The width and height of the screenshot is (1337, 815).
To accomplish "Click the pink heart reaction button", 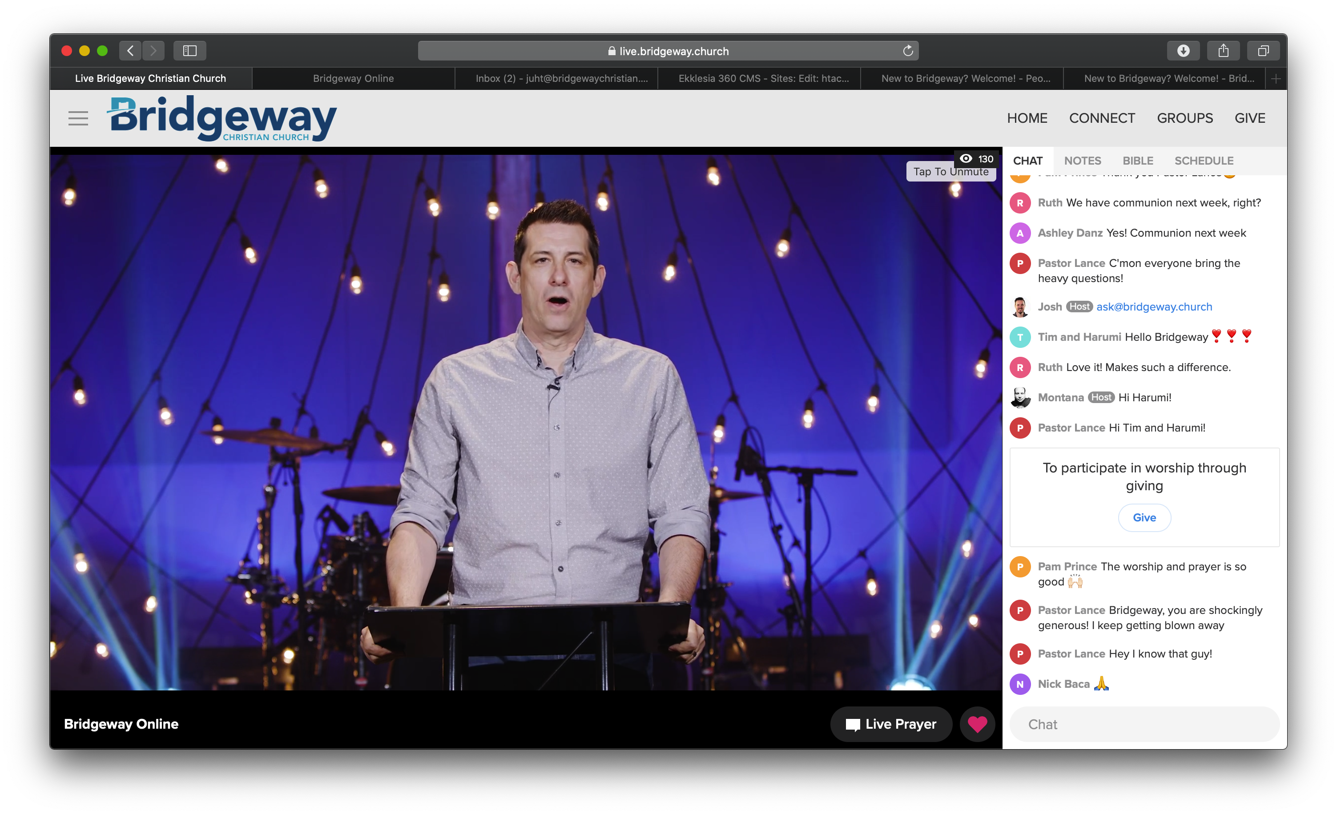I will pyautogui.click(x=977, y=724).
